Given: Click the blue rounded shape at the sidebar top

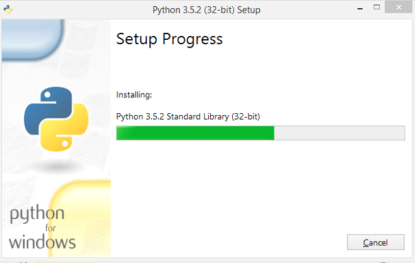Looking at the screenshot, I should click(x=32, y=40).
